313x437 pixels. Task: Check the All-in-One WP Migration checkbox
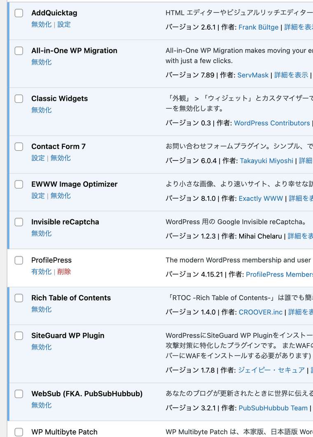[x=19, y=51]
